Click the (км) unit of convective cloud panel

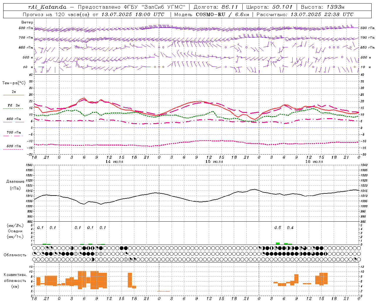tap(15, 287)
